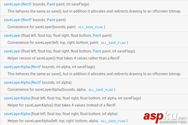188x125 pixels.
Task: Open saveLayer link above 'Helper version of saveLayer()' text
Action: [12, 51]
